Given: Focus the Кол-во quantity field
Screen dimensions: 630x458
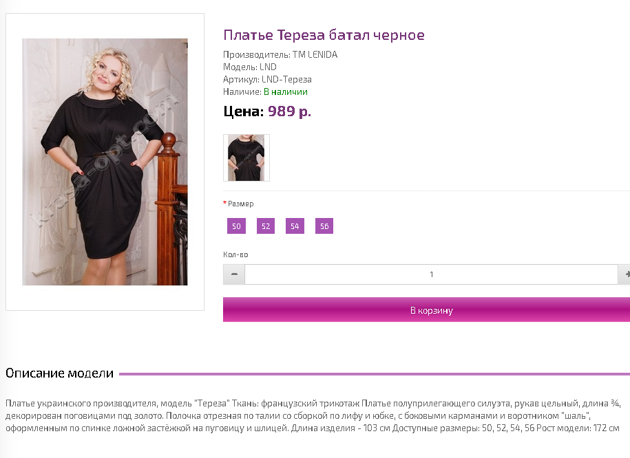Looking at the screenshot, I should [x=431, y=274].
